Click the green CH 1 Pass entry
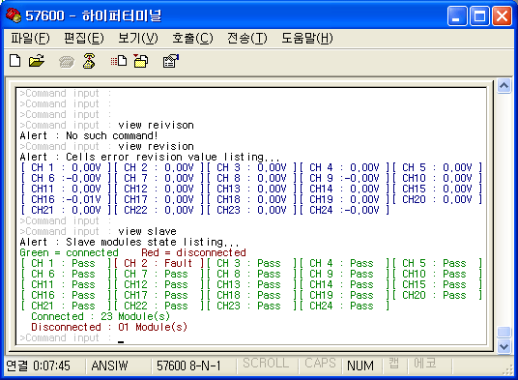 66,263
